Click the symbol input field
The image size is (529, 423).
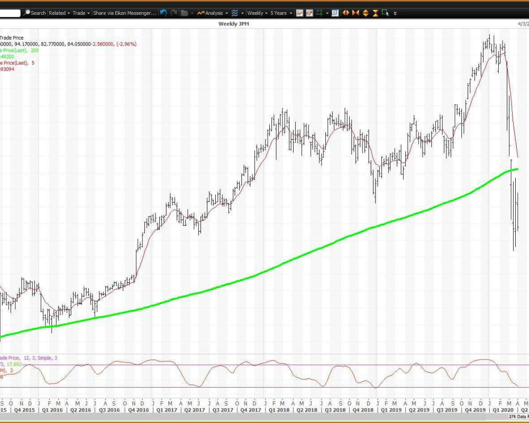pos(11,13)
